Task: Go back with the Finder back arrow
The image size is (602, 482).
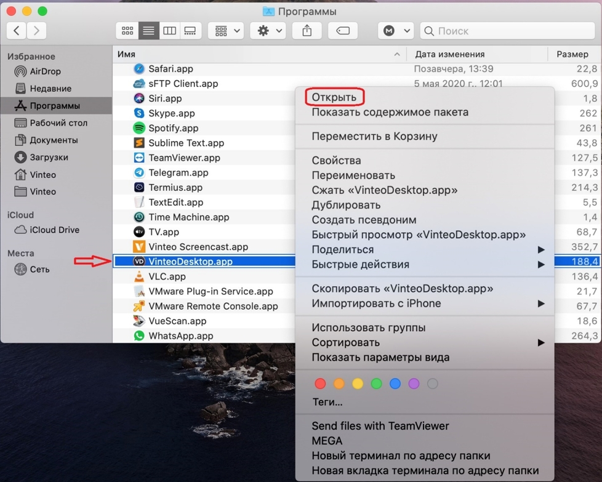Action: click(x=17, y=31)
